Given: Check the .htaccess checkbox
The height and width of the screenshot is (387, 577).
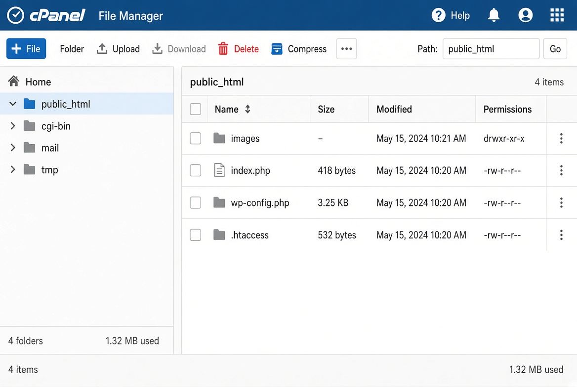Looking at the screenshot, I should coord(196,234).
